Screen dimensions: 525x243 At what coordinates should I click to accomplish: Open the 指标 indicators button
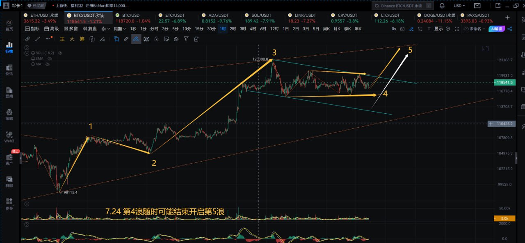pos(32,29)
